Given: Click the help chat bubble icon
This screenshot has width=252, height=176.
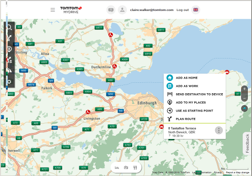Looking at the screenshot, I should coord(111,10).
